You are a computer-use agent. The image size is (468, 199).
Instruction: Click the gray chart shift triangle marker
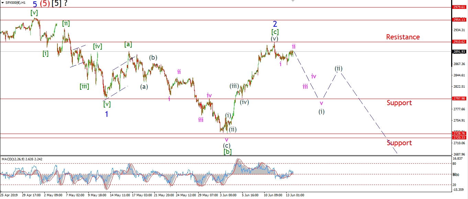point(293,1)
